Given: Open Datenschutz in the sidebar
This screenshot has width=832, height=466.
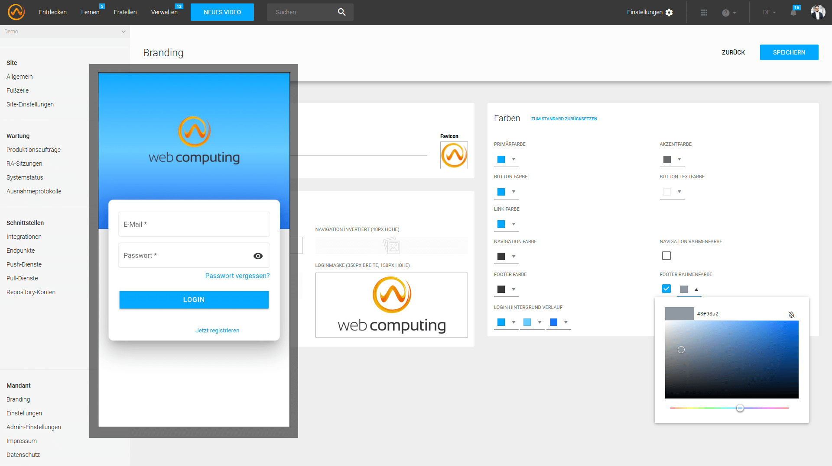Looking at the screenshot, I should (x=23, y=455).
